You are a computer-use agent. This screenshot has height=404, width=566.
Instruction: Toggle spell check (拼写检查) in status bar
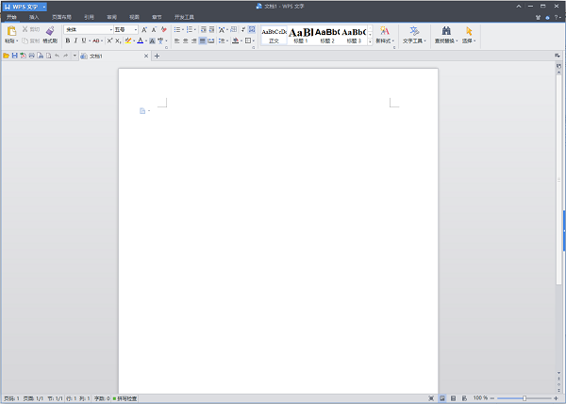[x=125, y=398]
